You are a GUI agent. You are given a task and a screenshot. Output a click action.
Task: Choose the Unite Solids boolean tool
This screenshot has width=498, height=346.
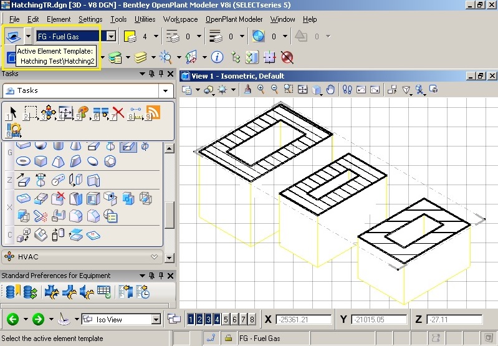(128, 199)
